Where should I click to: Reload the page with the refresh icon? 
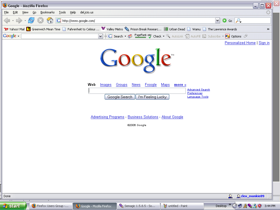pos(31,20)
